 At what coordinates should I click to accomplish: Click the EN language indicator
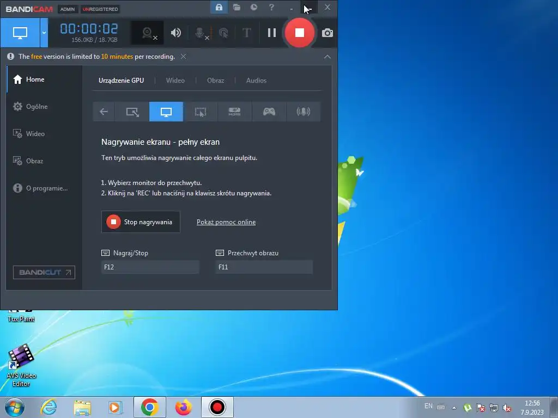pos(428,406)
